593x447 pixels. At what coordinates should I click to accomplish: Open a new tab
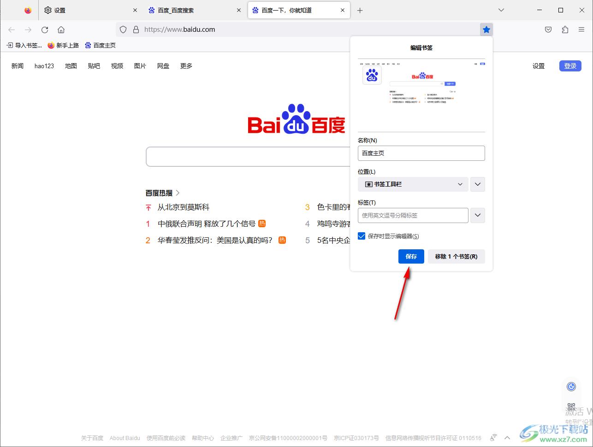pos(360,10)
